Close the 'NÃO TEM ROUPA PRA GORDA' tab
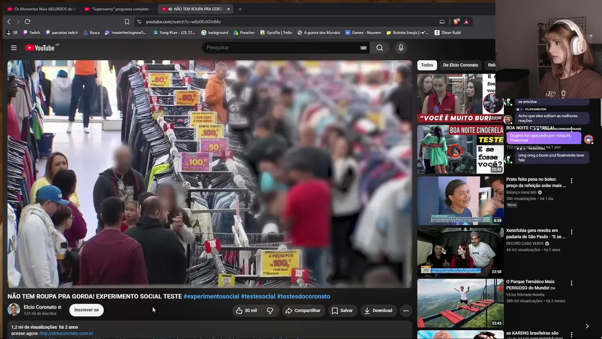Viewport: 602px width, 339px height. click(x=229, y=9)
